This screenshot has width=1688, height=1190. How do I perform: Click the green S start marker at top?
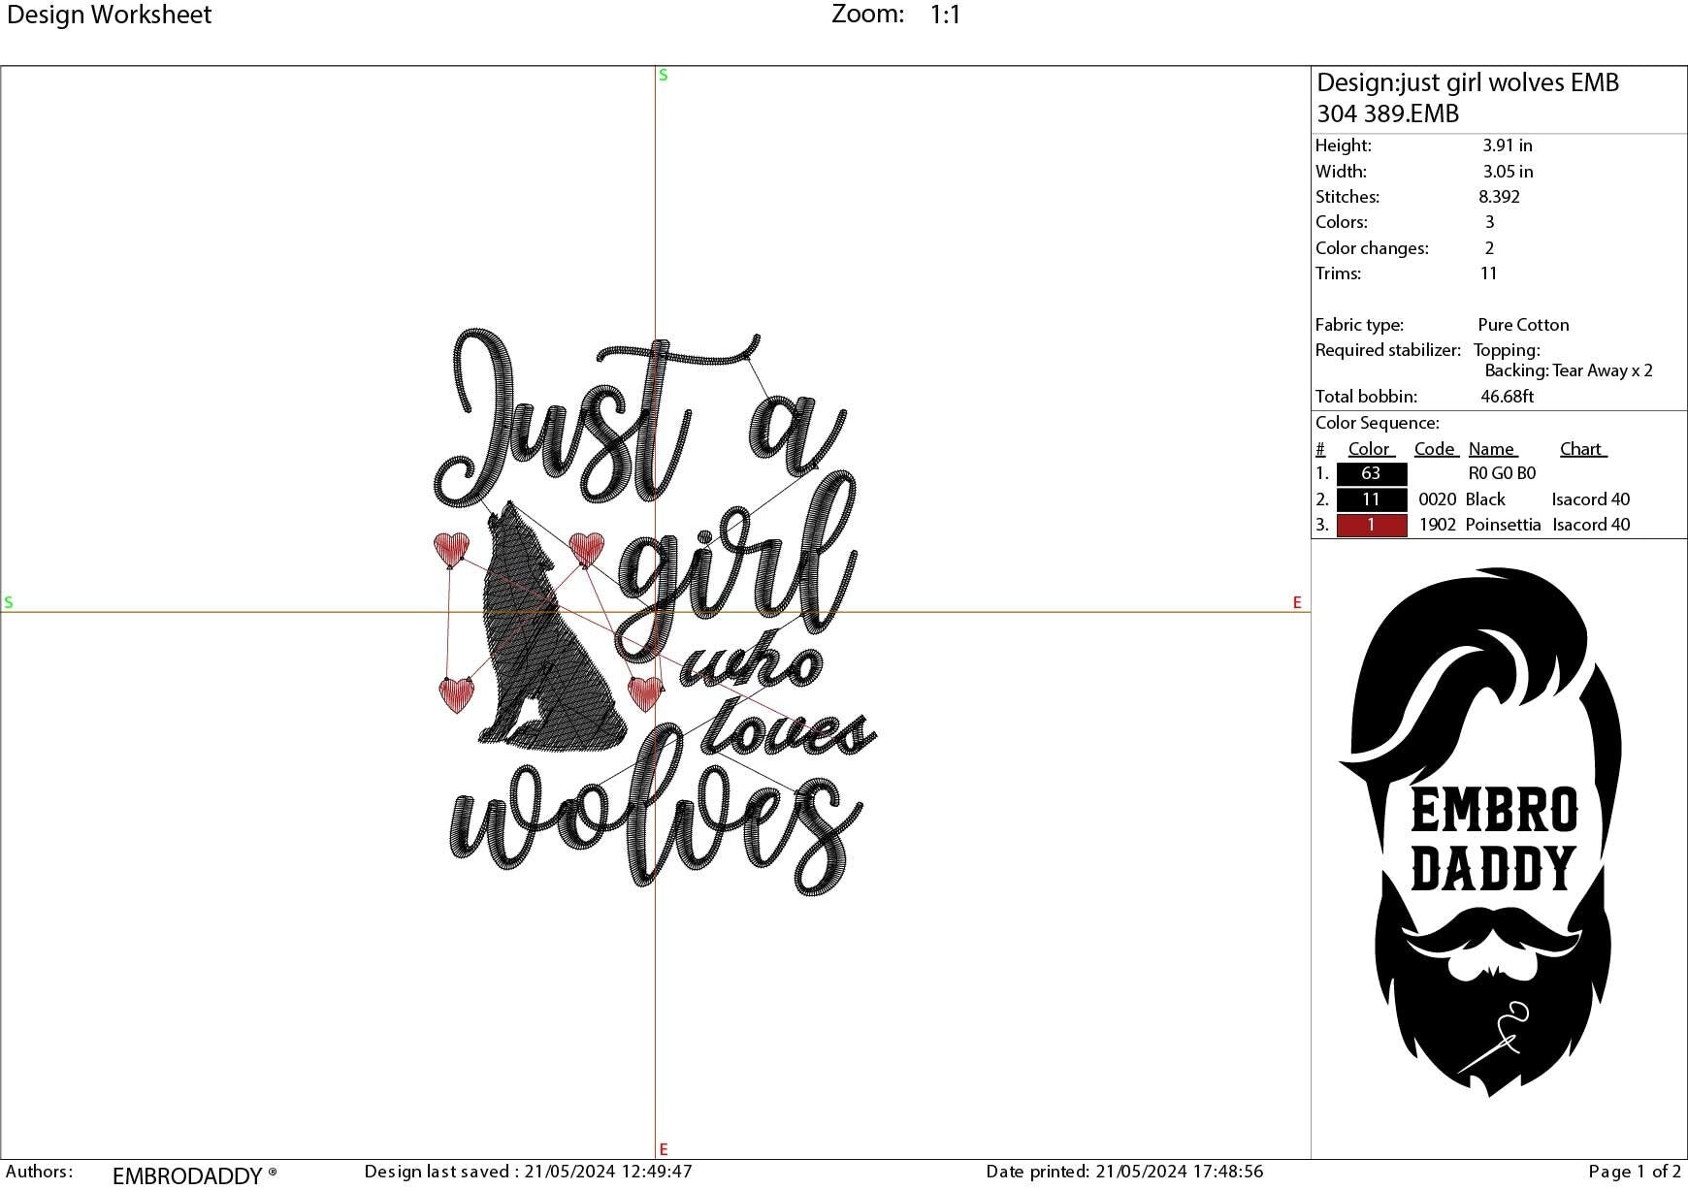click(663, 74)
